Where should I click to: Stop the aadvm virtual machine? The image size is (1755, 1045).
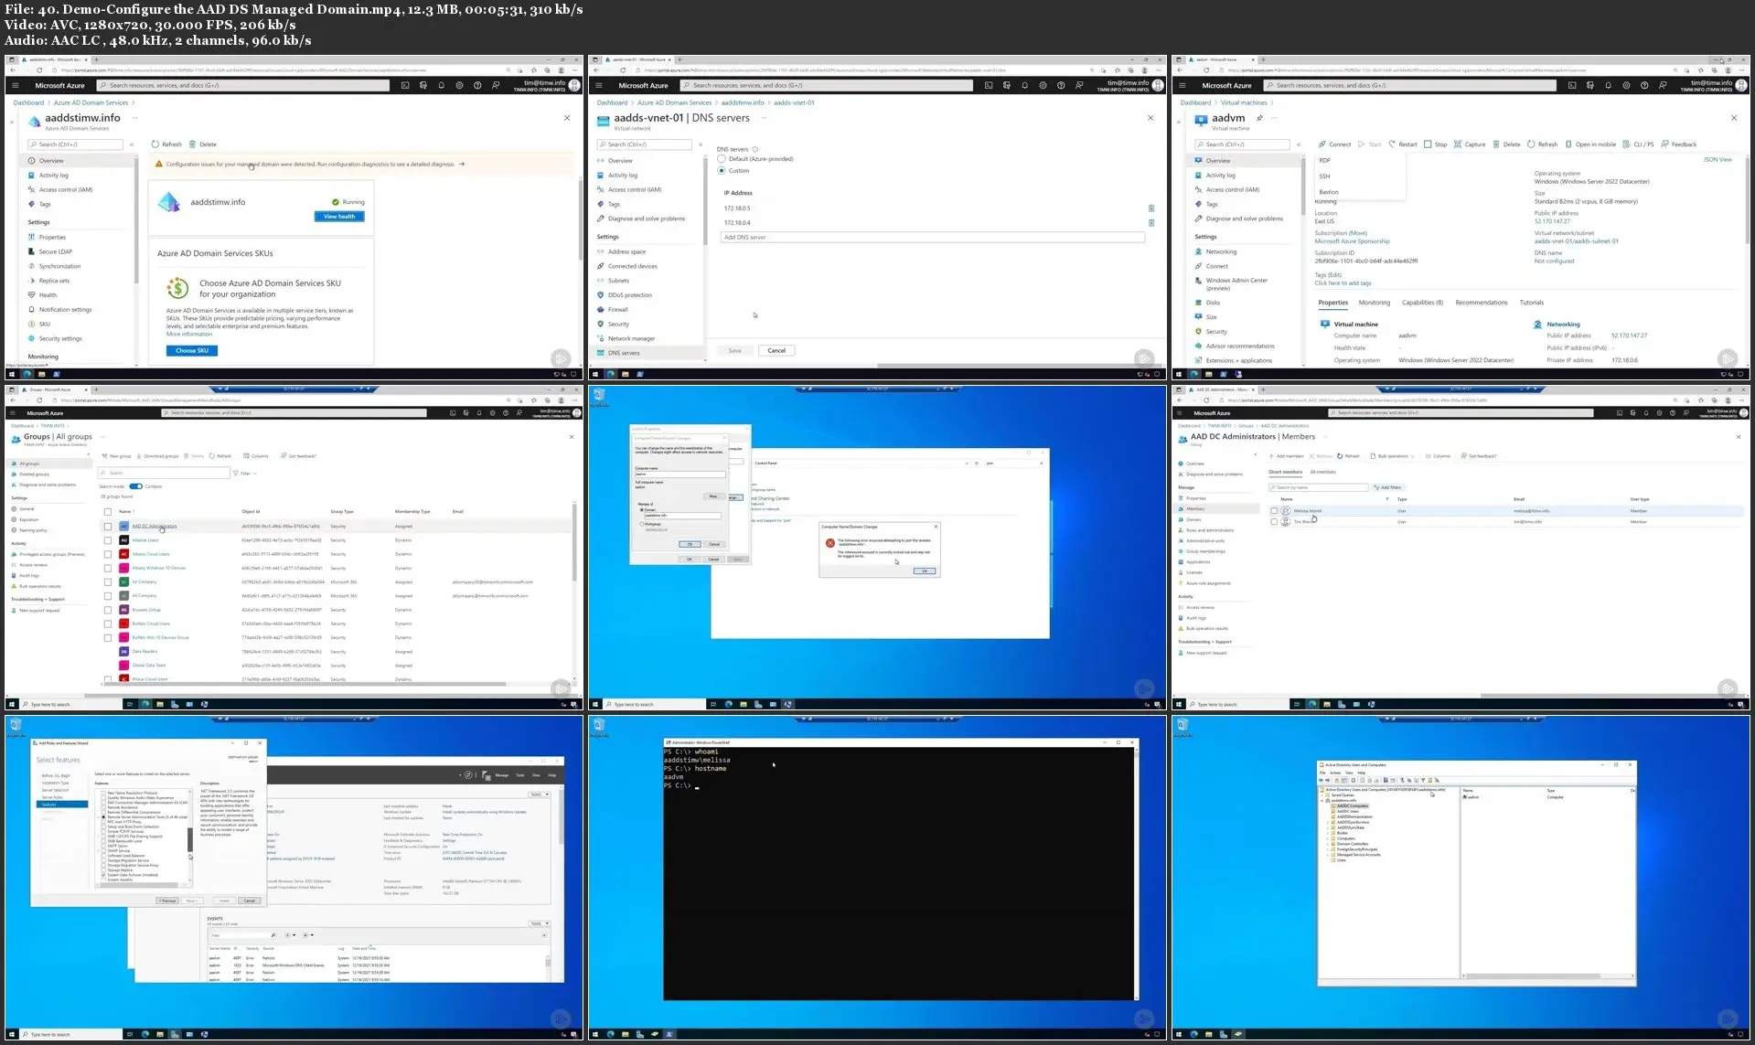[1435, 144]
